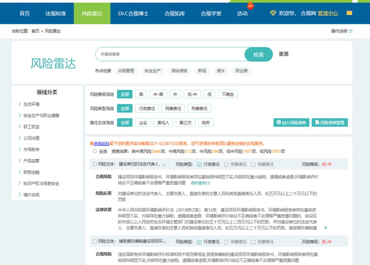The width and height of the screenshot is (370, 265).
Task: Open the help question mark icon beside 操作说明
Action: (351, 31)
